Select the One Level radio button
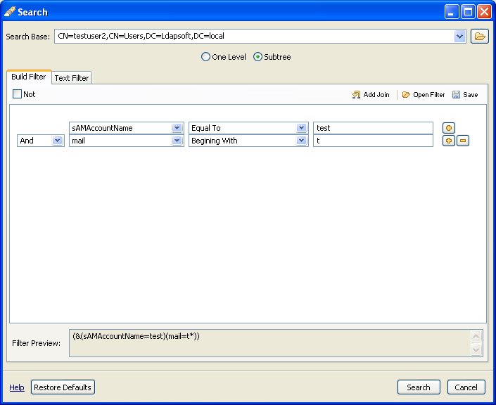This screenshot has width=496, height=405. pyautogui.click(x=206, y=57)
